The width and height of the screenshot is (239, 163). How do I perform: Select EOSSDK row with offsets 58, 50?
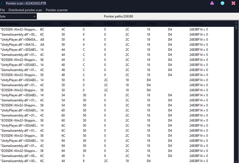117,90
